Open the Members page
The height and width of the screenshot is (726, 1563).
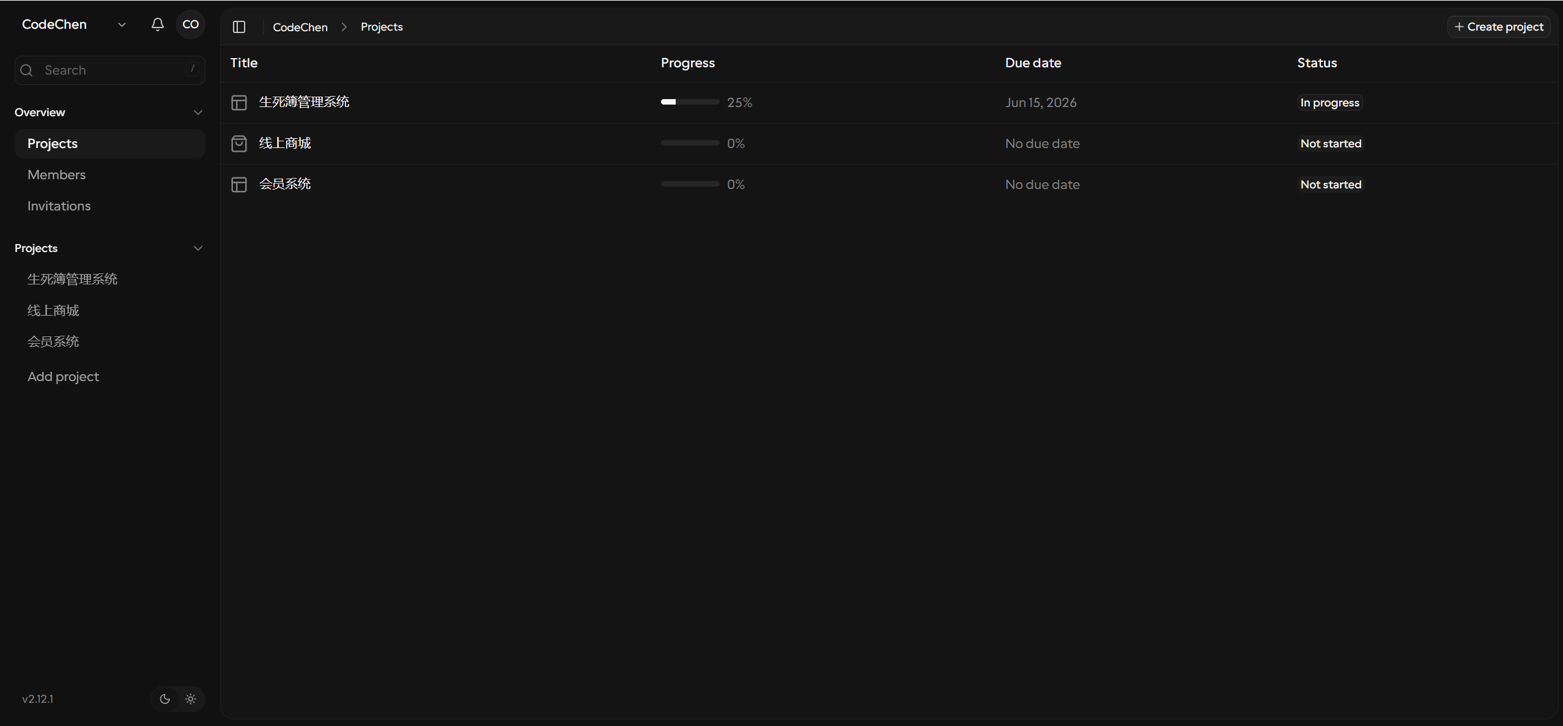[110, 175]
